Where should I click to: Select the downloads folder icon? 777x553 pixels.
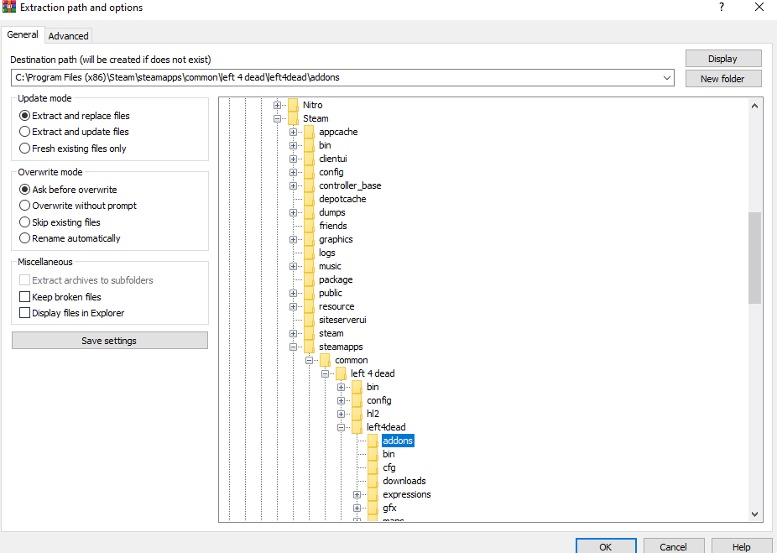coord(373,481)
